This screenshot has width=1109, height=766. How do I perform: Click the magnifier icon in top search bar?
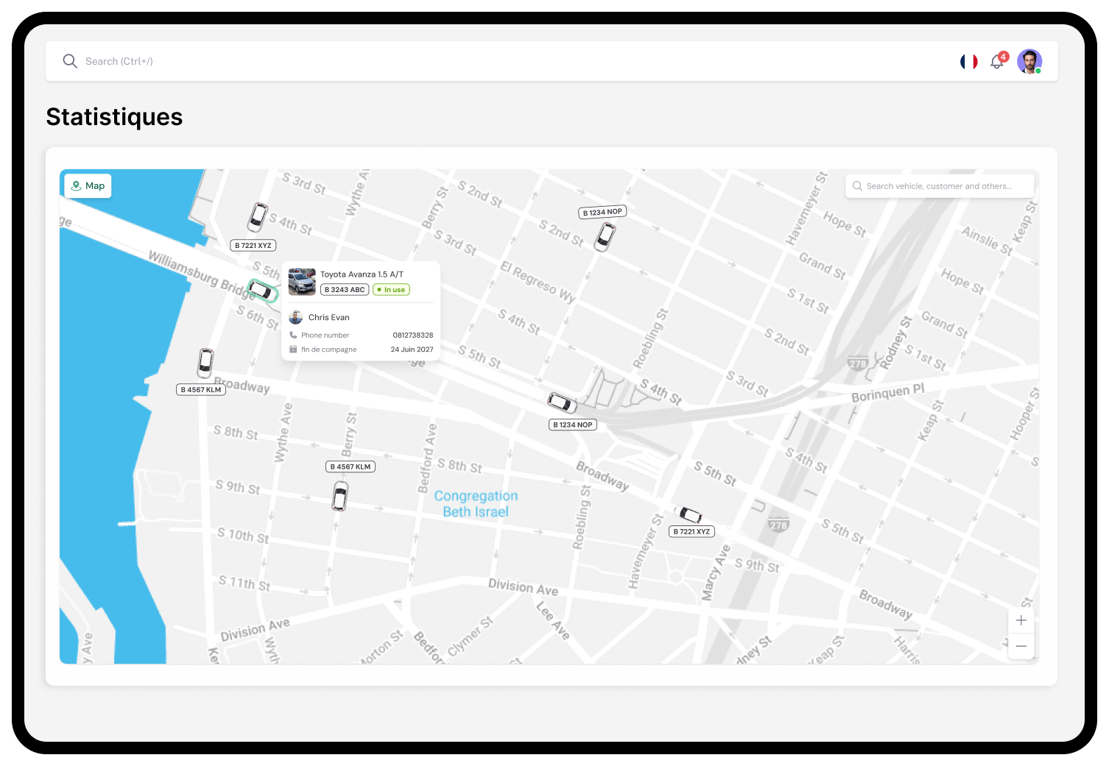[70, 61]
